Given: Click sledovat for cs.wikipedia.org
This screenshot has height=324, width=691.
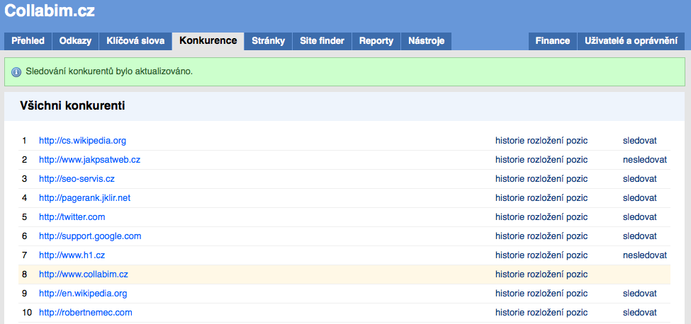Looking at the screenshot, I should click(639, 141).
